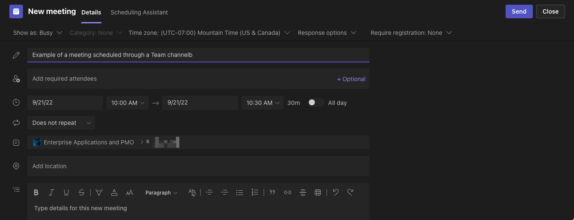Change the Mountain Time zone dropdown

(x=209, y=33)
